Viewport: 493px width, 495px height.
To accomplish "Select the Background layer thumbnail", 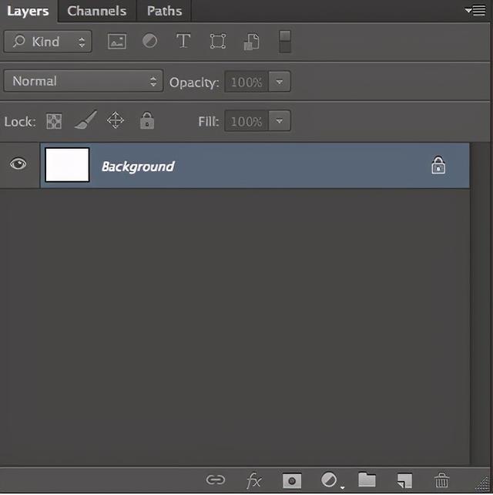I will [x=67, y=165].
